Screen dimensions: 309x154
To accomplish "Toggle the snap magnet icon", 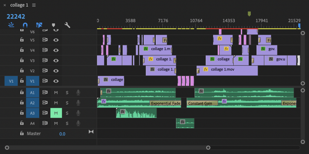I will tap(25, 25).
